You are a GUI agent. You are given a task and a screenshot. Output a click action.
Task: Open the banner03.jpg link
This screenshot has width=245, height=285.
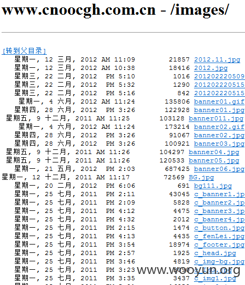point(219,144)
